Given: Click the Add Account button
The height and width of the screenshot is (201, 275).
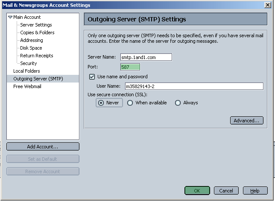Looking at the screenshot, I should [x=43, y=147].
